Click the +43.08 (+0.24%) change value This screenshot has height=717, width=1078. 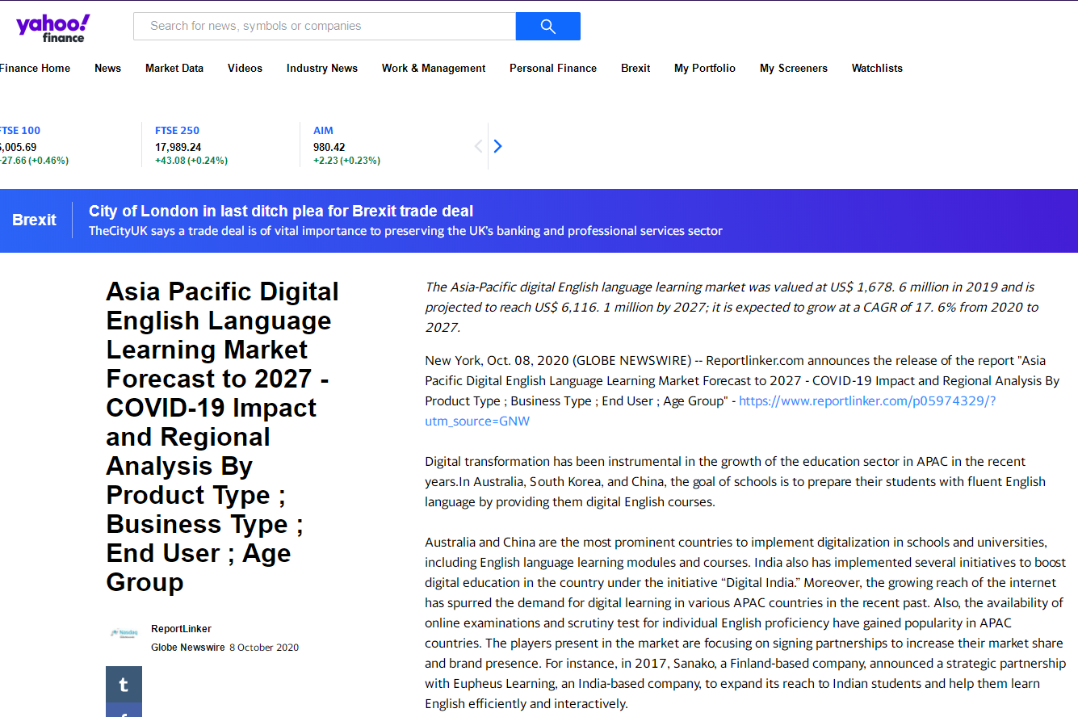coord(191,161)
